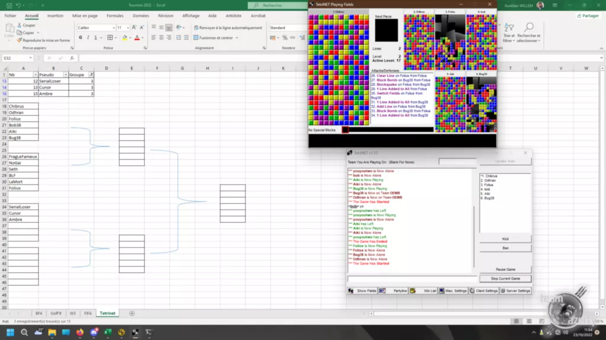Click the borders icon in Police group

(110, 38)
